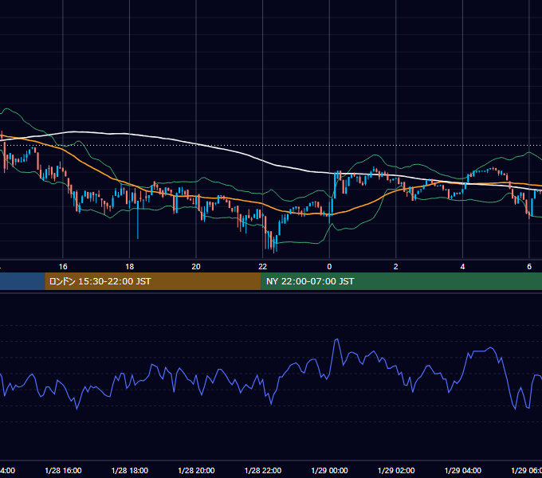Click the NY 22:00-07:00 JST session band

click(x=401, y=281)
